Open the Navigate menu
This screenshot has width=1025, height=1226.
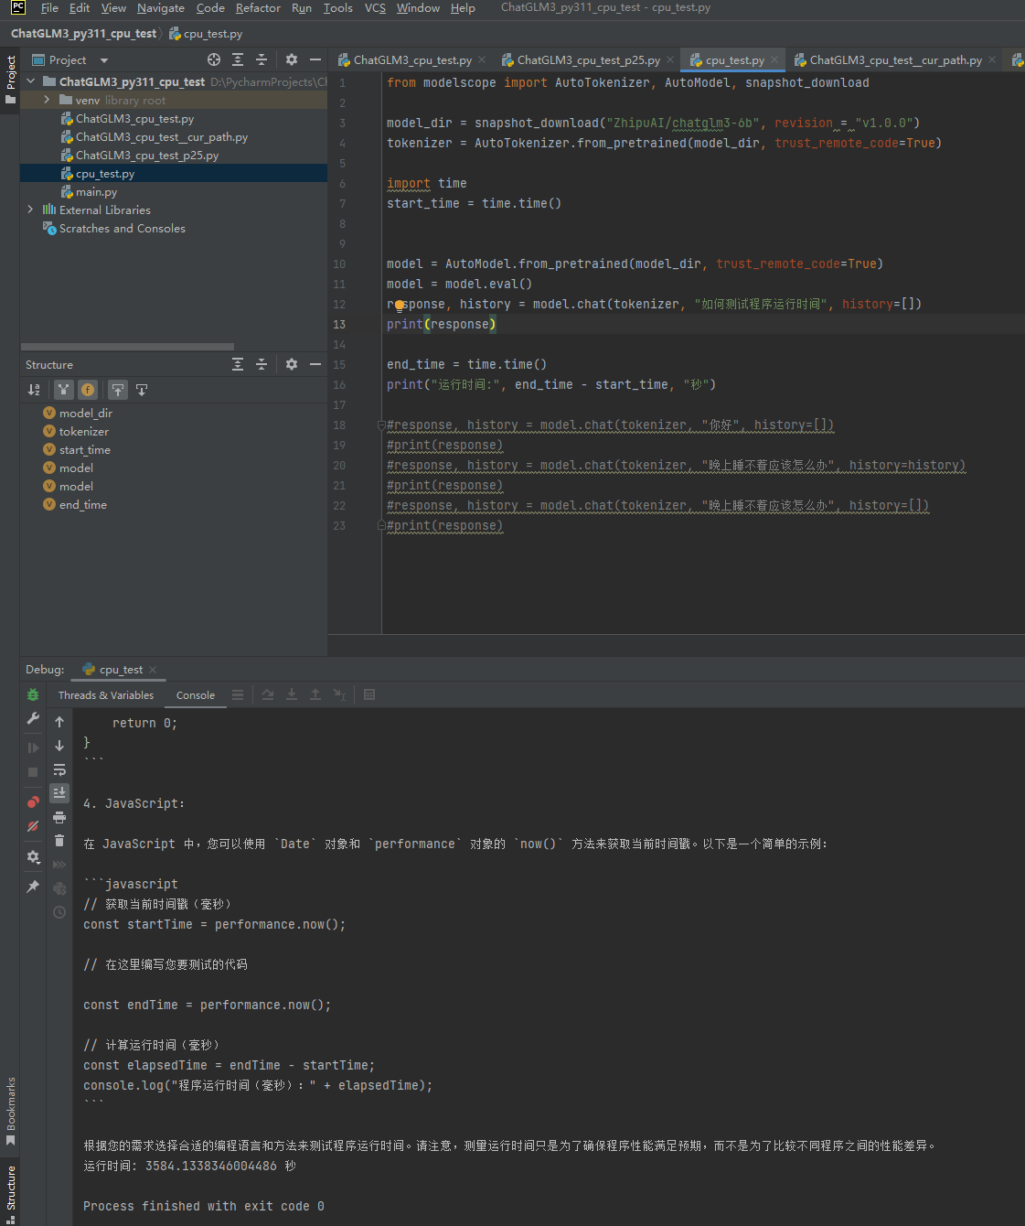(x=161, y=8)
